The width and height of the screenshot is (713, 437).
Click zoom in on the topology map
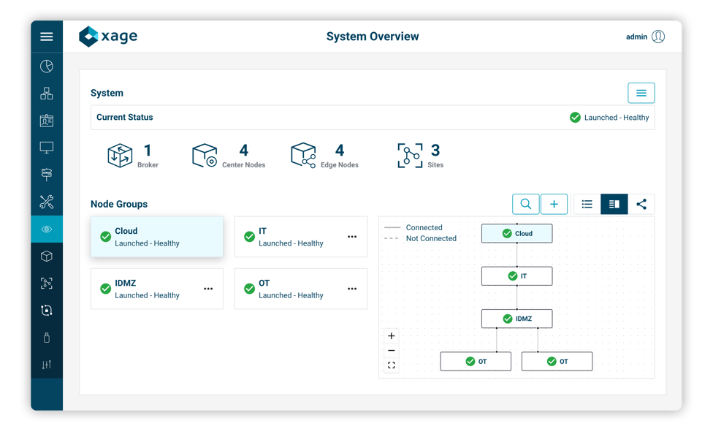click(x=391, y=336)
